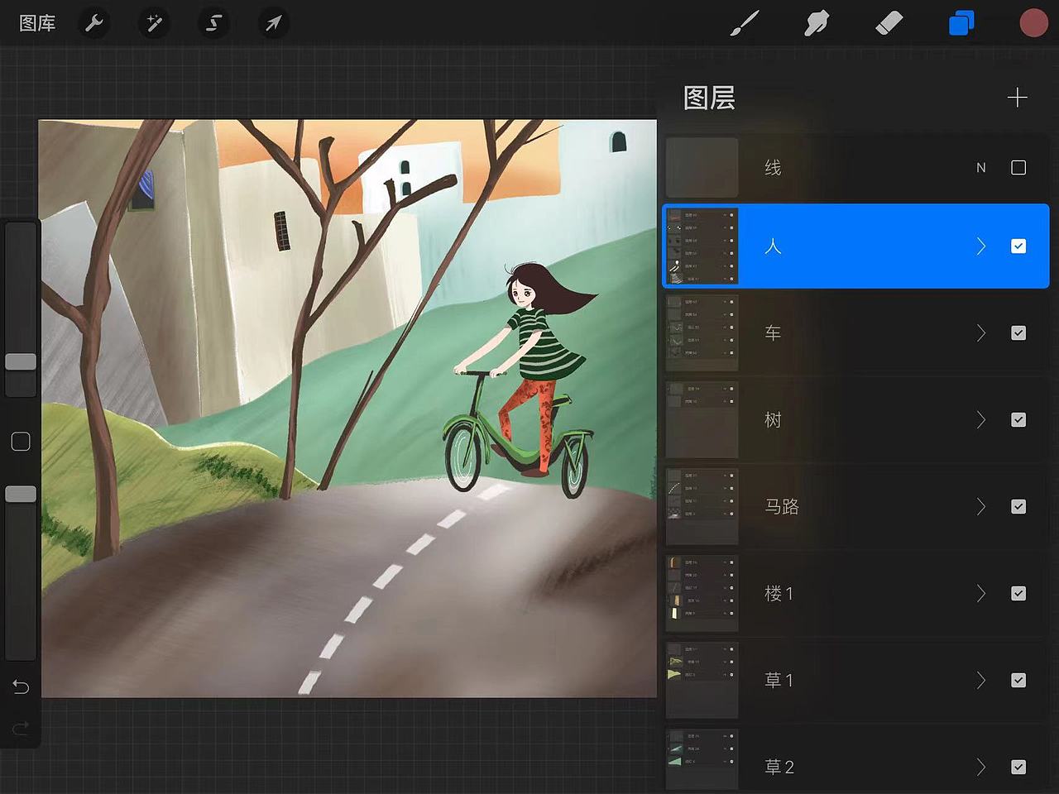Hide the 人 layer group
This screenshot has height=794, width=1059.
(x=1018, y=246)
